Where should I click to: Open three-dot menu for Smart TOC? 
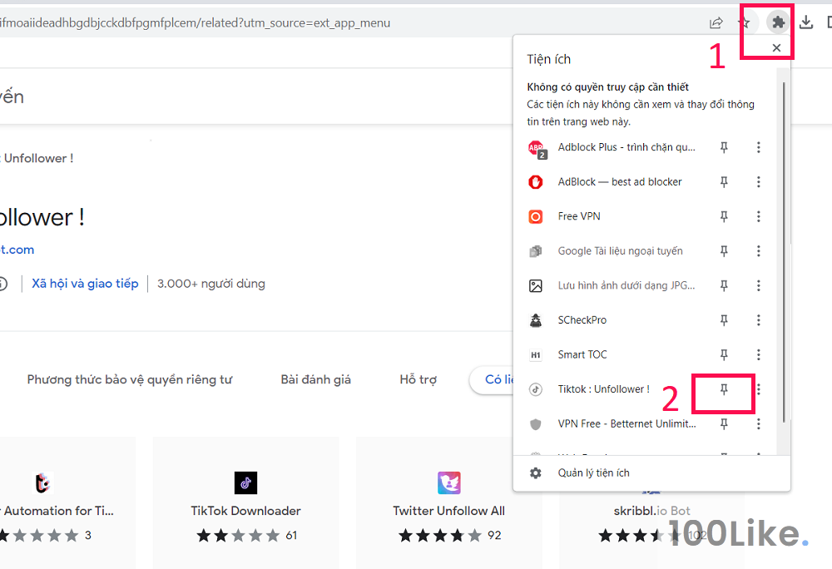pos(758,354)
